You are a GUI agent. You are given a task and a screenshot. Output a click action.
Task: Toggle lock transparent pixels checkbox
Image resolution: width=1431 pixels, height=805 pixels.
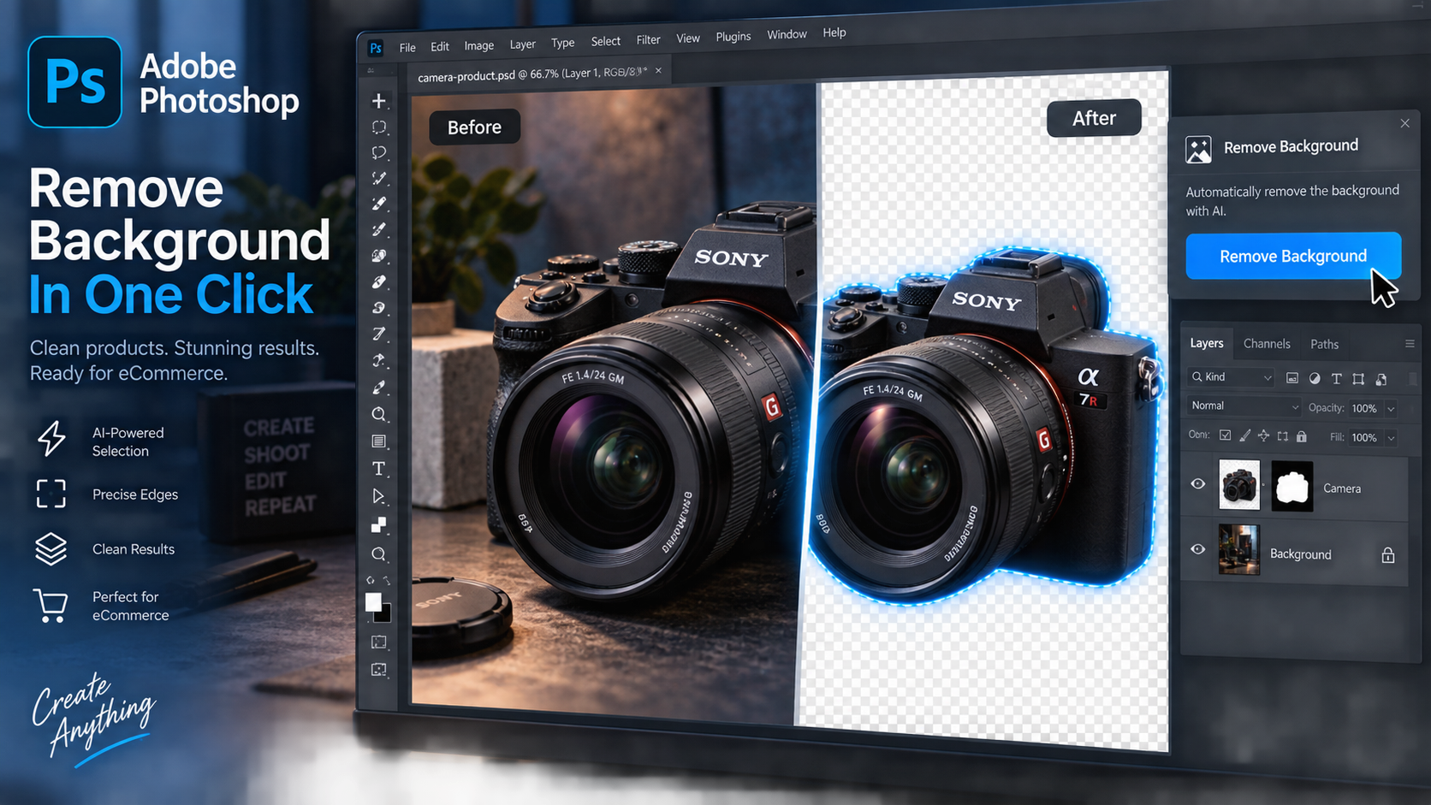tap(1225, 435)
